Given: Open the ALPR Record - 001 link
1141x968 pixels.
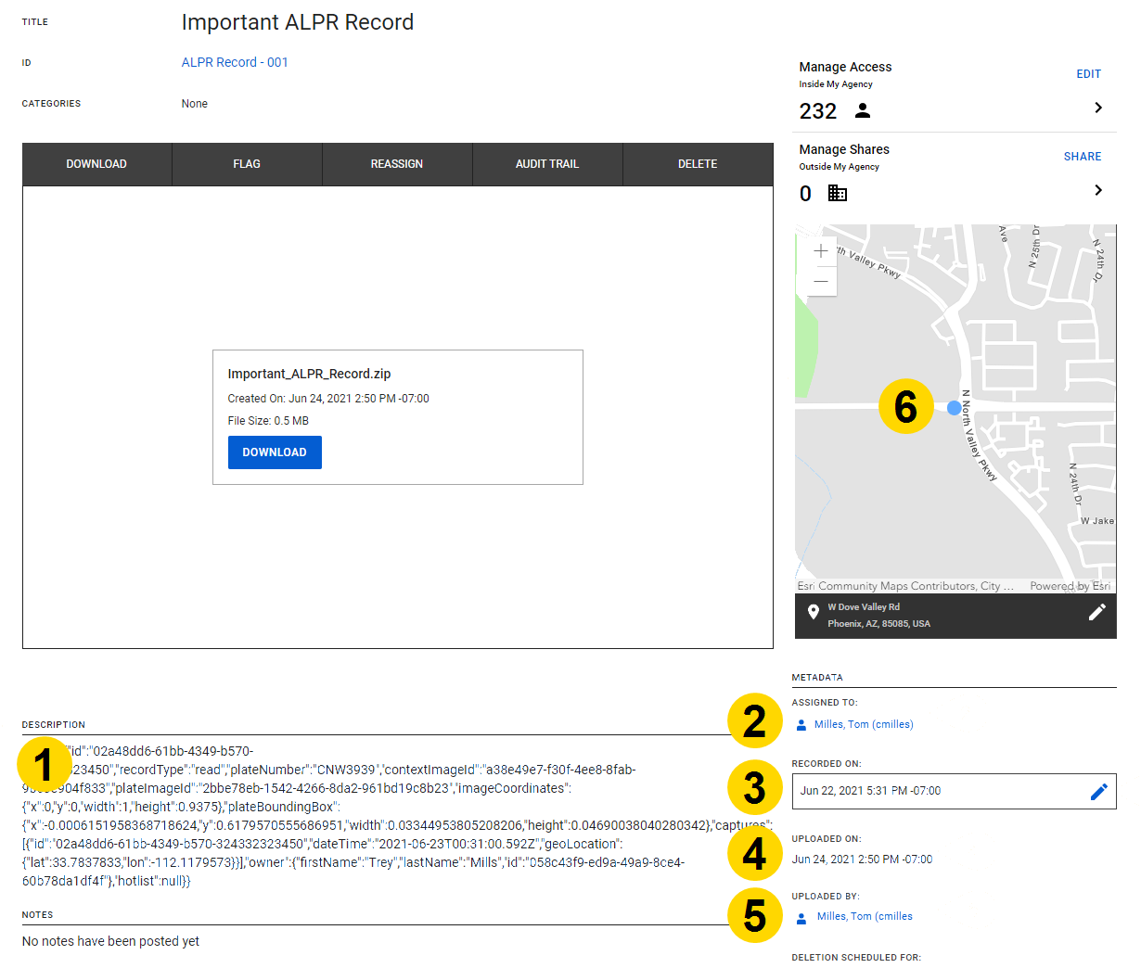Looking at the screenshot, I should [x=235, y=62].
